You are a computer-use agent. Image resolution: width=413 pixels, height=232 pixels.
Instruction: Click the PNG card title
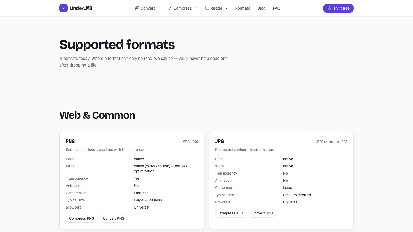point(70,141)
